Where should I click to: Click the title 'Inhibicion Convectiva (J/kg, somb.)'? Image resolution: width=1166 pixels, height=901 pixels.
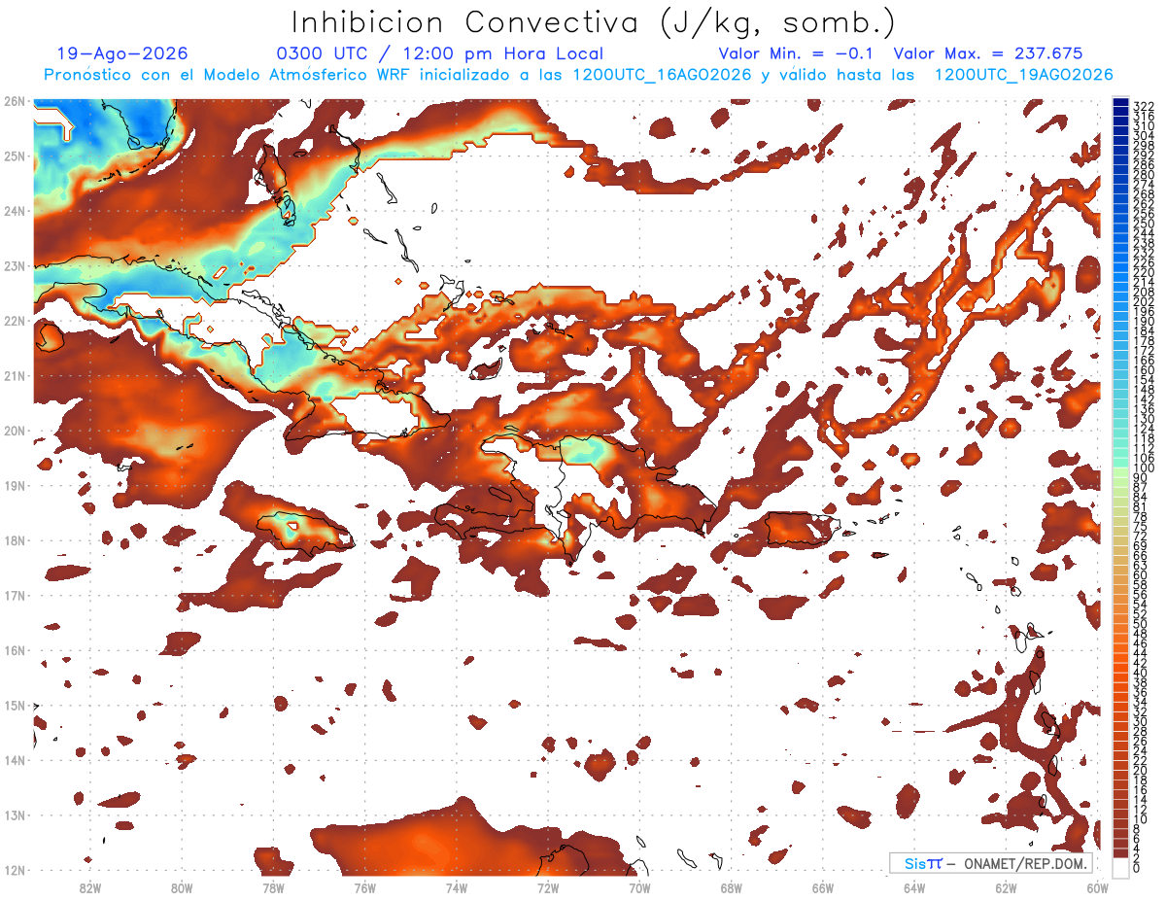click(x=595, y=21)
